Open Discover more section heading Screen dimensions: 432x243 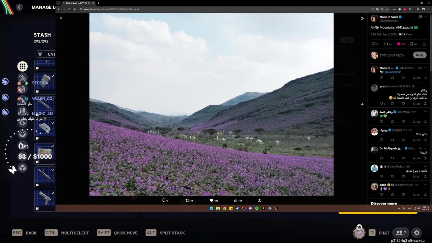384,204
